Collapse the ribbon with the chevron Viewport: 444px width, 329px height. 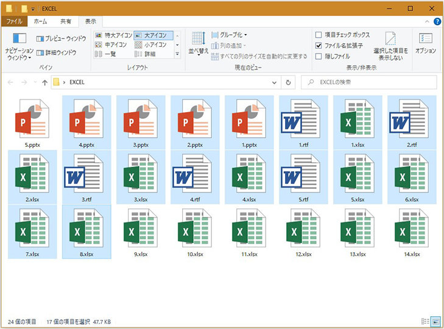pyautogui.click(x=427, y=21)
